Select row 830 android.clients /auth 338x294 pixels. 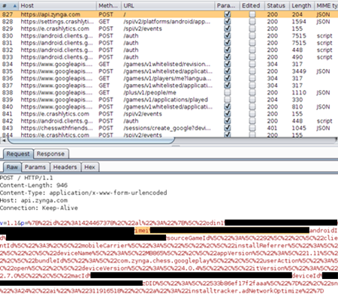tap(169, 35)
